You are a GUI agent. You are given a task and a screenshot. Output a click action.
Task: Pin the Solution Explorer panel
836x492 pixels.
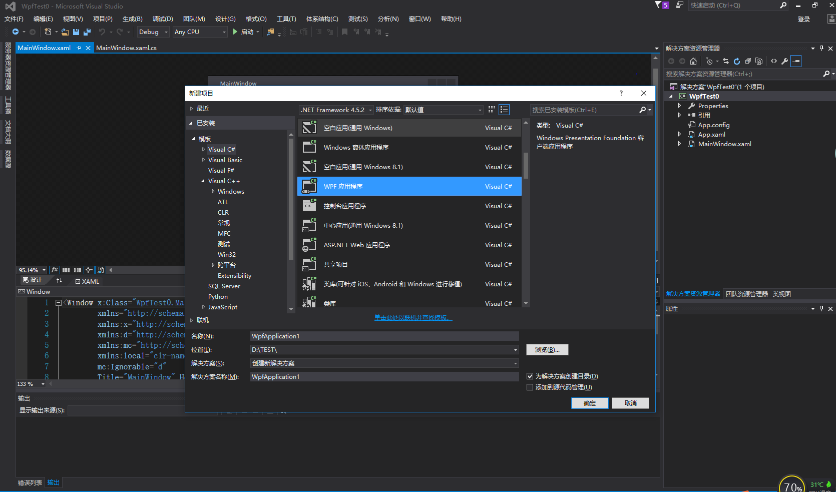821,48
